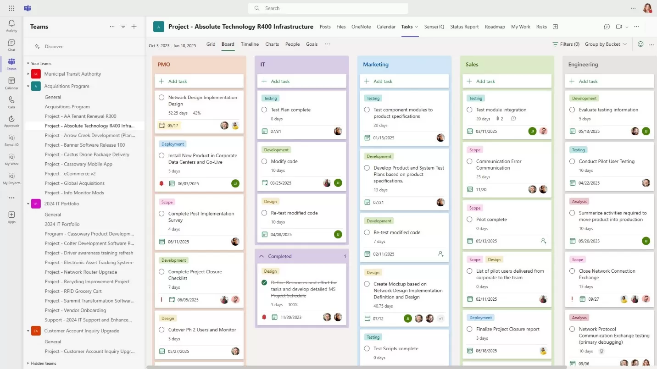Click the plus icon to create or join a team
The height and width of the screenshot is (369, 657).
coord(134,27)
